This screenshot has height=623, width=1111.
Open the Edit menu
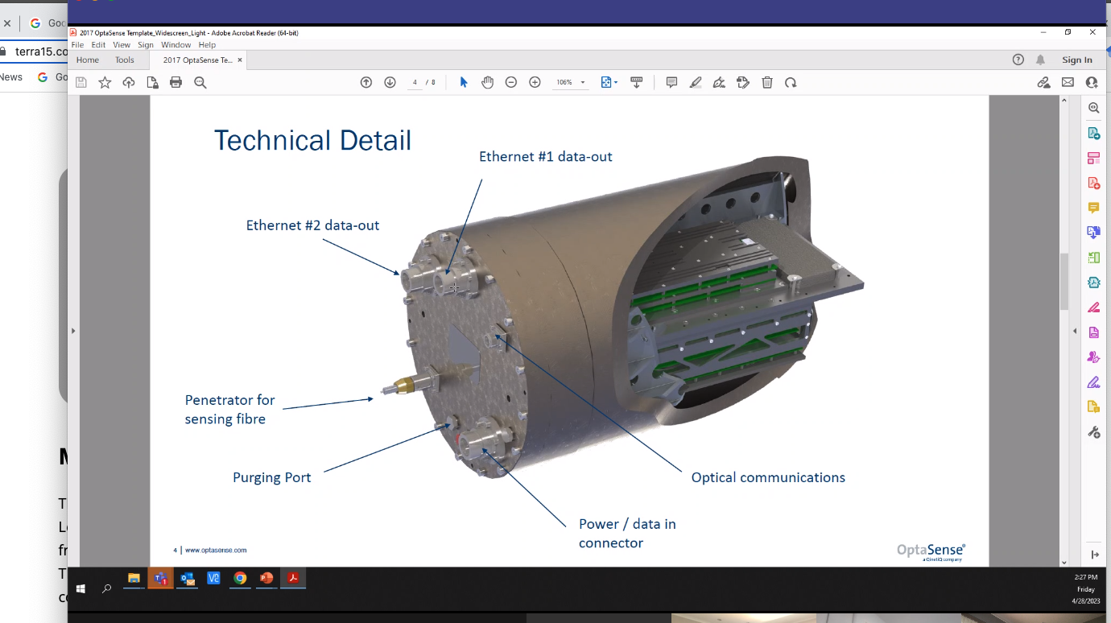click(x=98, y=45)
